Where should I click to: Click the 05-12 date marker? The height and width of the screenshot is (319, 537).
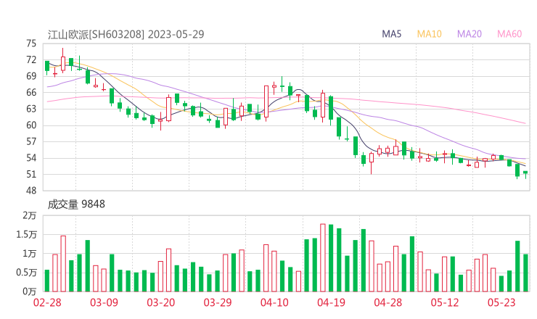click(x=444, y=302)
